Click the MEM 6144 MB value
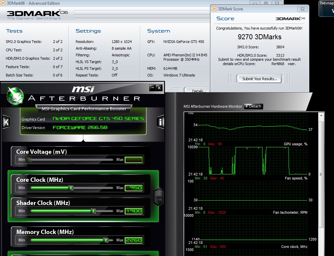Viewport: 334px width, 256px height. coord(170,68)
